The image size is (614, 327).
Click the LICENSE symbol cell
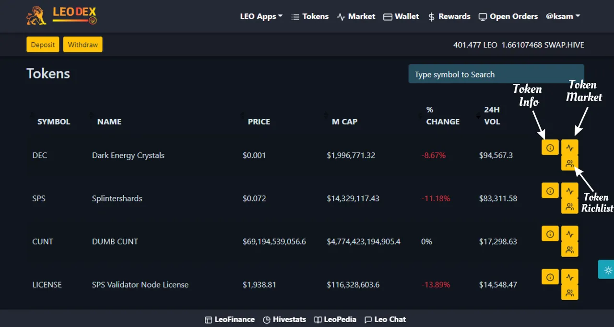coord(47,284)
